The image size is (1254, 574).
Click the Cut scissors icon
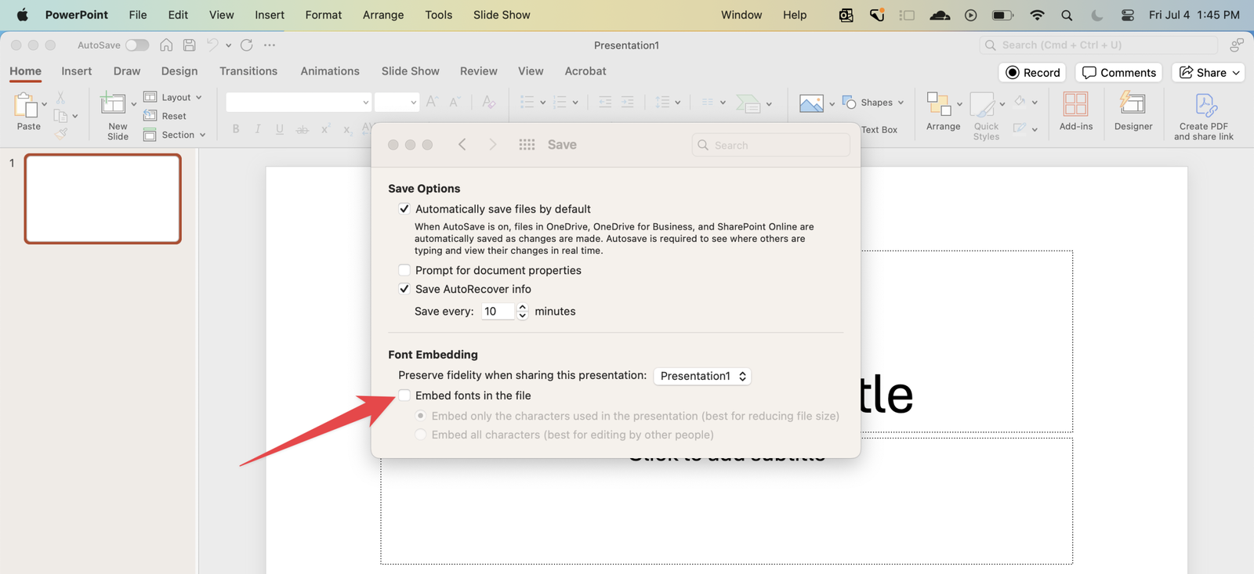click(60, 98)
